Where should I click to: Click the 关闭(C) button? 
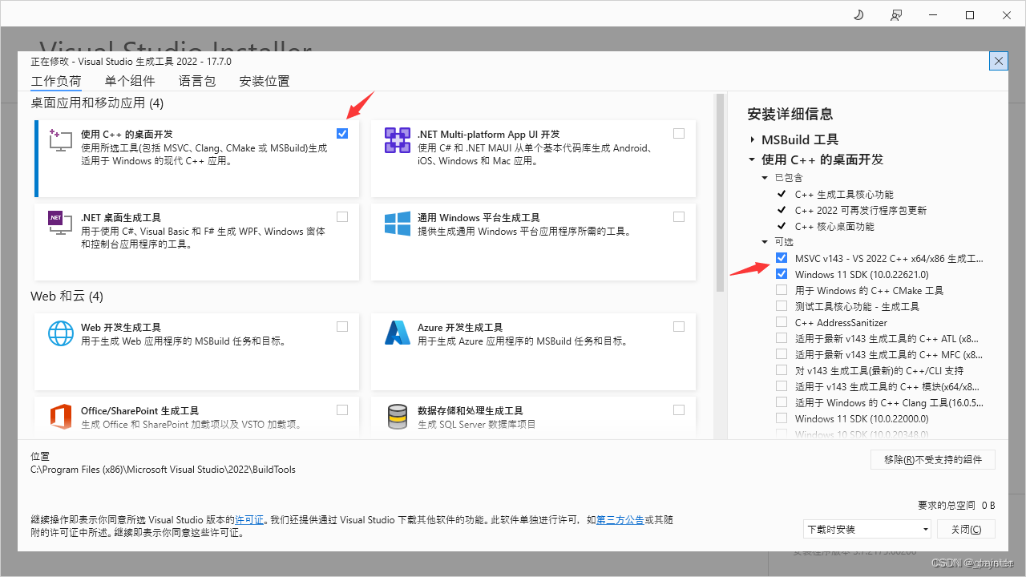coord(965,529)
